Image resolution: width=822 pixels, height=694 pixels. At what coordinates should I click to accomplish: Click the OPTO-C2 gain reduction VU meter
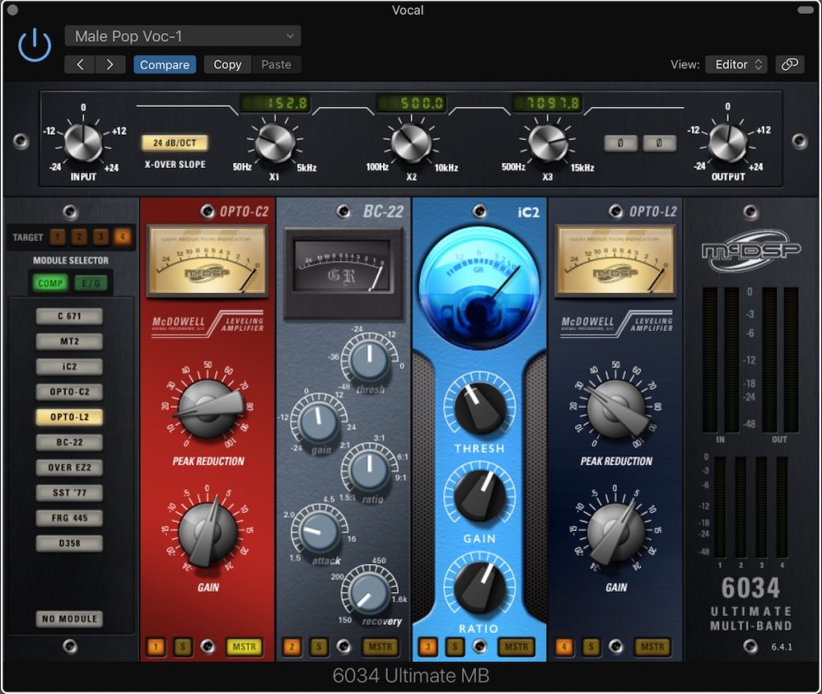click(x=208, y=261)
